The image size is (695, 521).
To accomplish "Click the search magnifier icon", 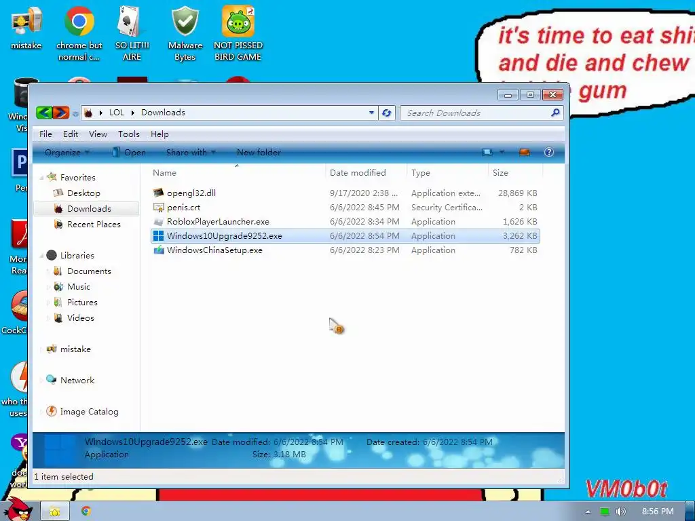I will (555, 113).
